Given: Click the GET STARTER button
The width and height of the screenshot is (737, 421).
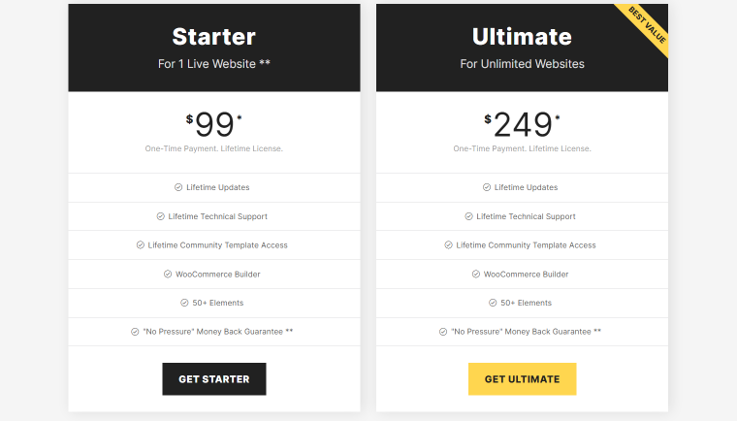Looking at the screenshot, I should pos(214,378).
